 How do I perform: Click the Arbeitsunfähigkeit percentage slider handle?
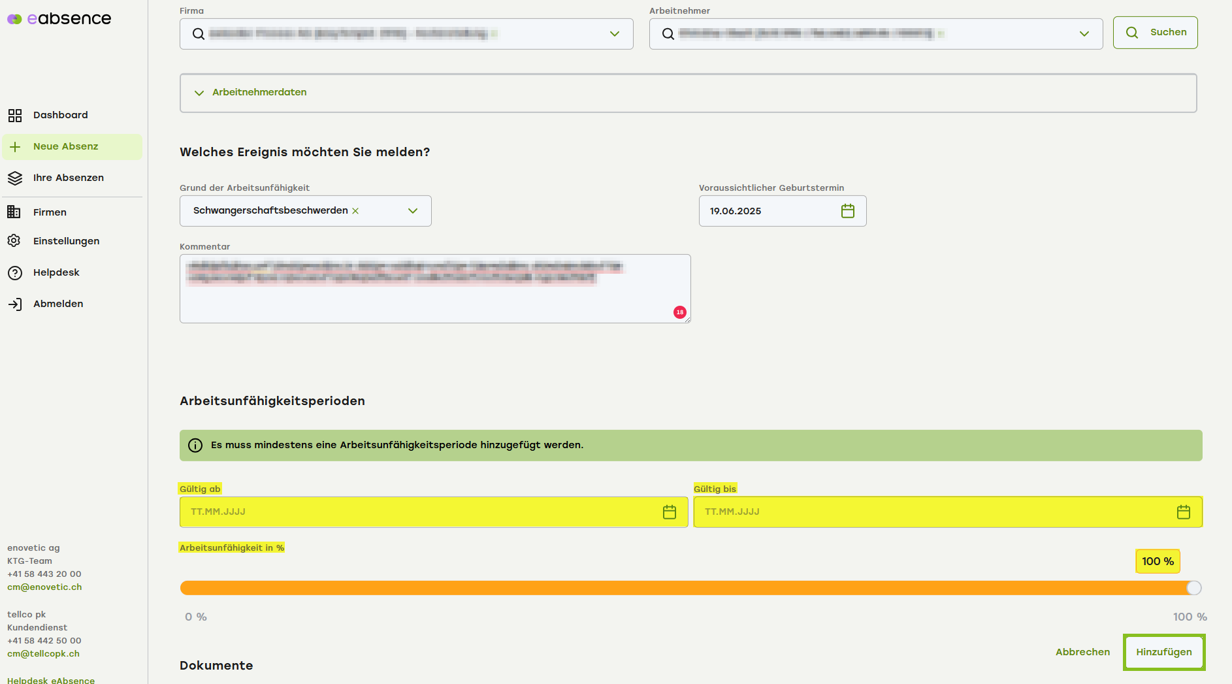(1193, 588)
